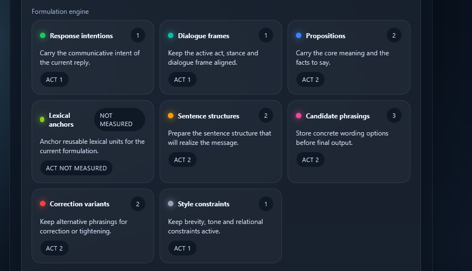Click the orange dot beside Sentence structures
The height and width of the screenshot is (271, 472).
pos(171,116)
